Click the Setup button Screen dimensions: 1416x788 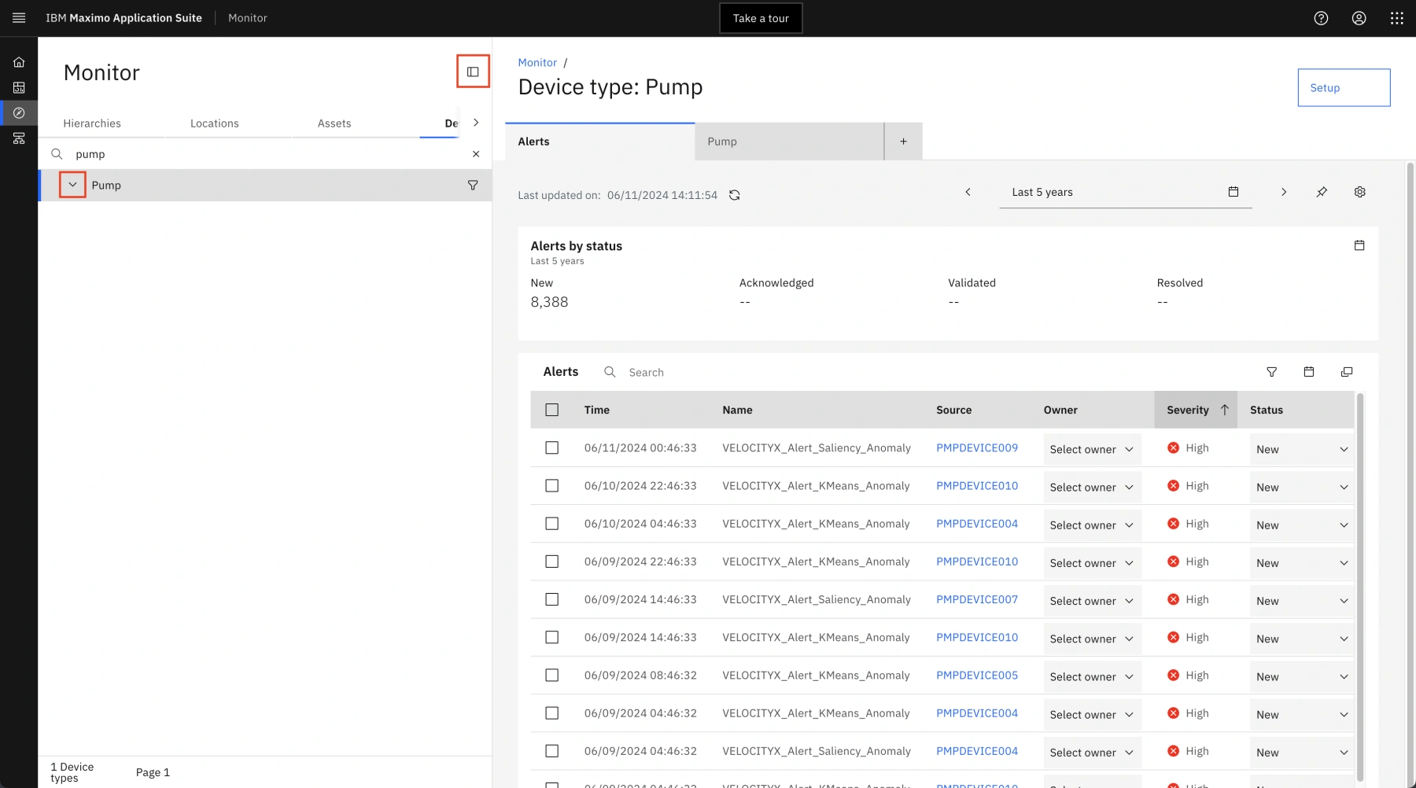(1343, 87)
